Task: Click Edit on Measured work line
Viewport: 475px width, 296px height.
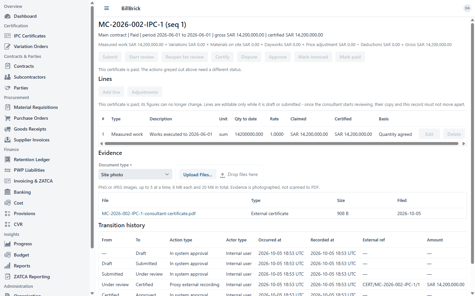Action: coord(429,134)
